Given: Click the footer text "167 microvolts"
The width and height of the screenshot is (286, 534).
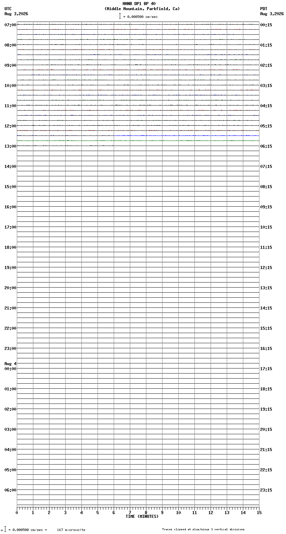Looking at the screenshot, I should 71,530.
